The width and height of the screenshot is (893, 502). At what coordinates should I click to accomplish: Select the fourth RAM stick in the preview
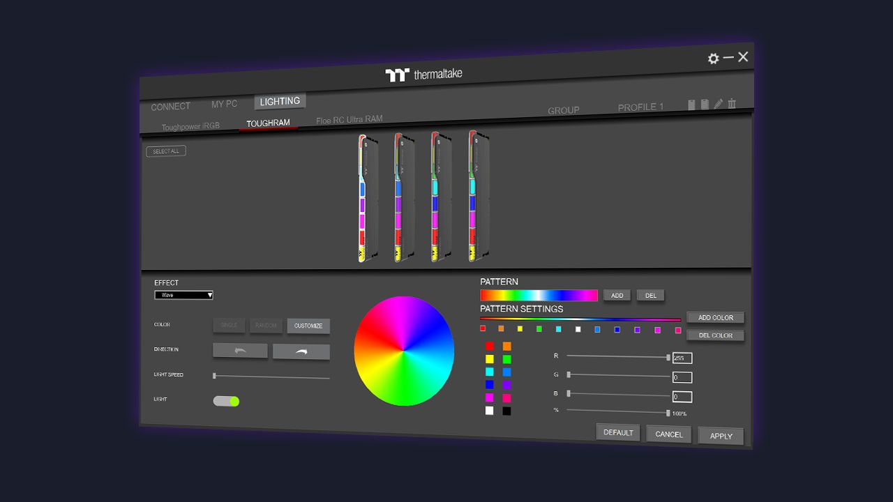pyautogui.click(x=478, y=197)
